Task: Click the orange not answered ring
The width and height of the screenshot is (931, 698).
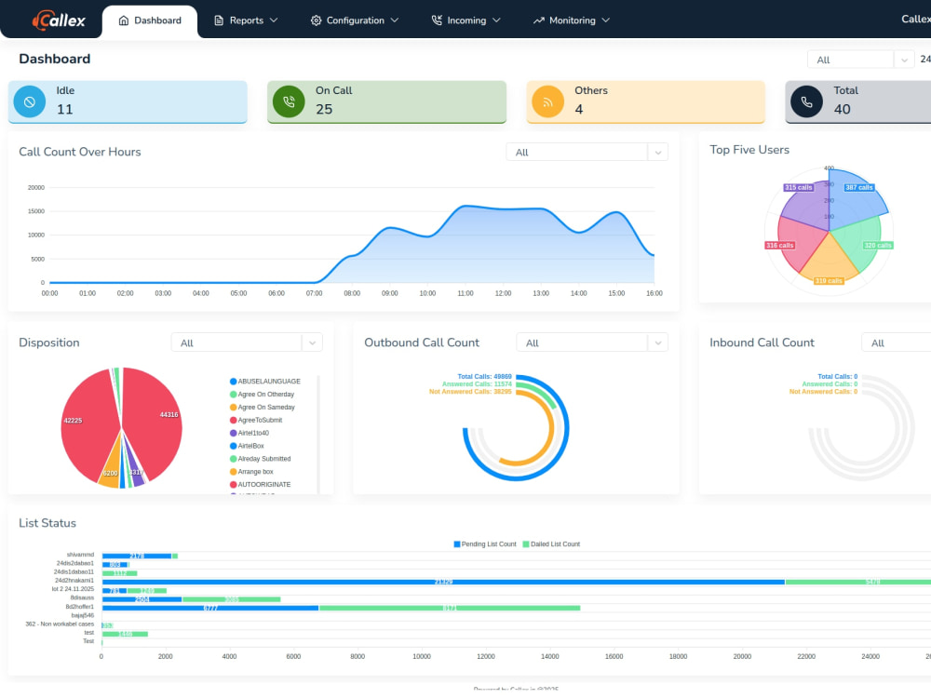Action: [x=550, y=428]
